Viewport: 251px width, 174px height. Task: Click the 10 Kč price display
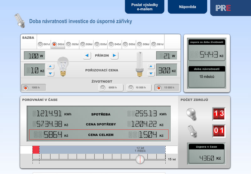(35, 70)
